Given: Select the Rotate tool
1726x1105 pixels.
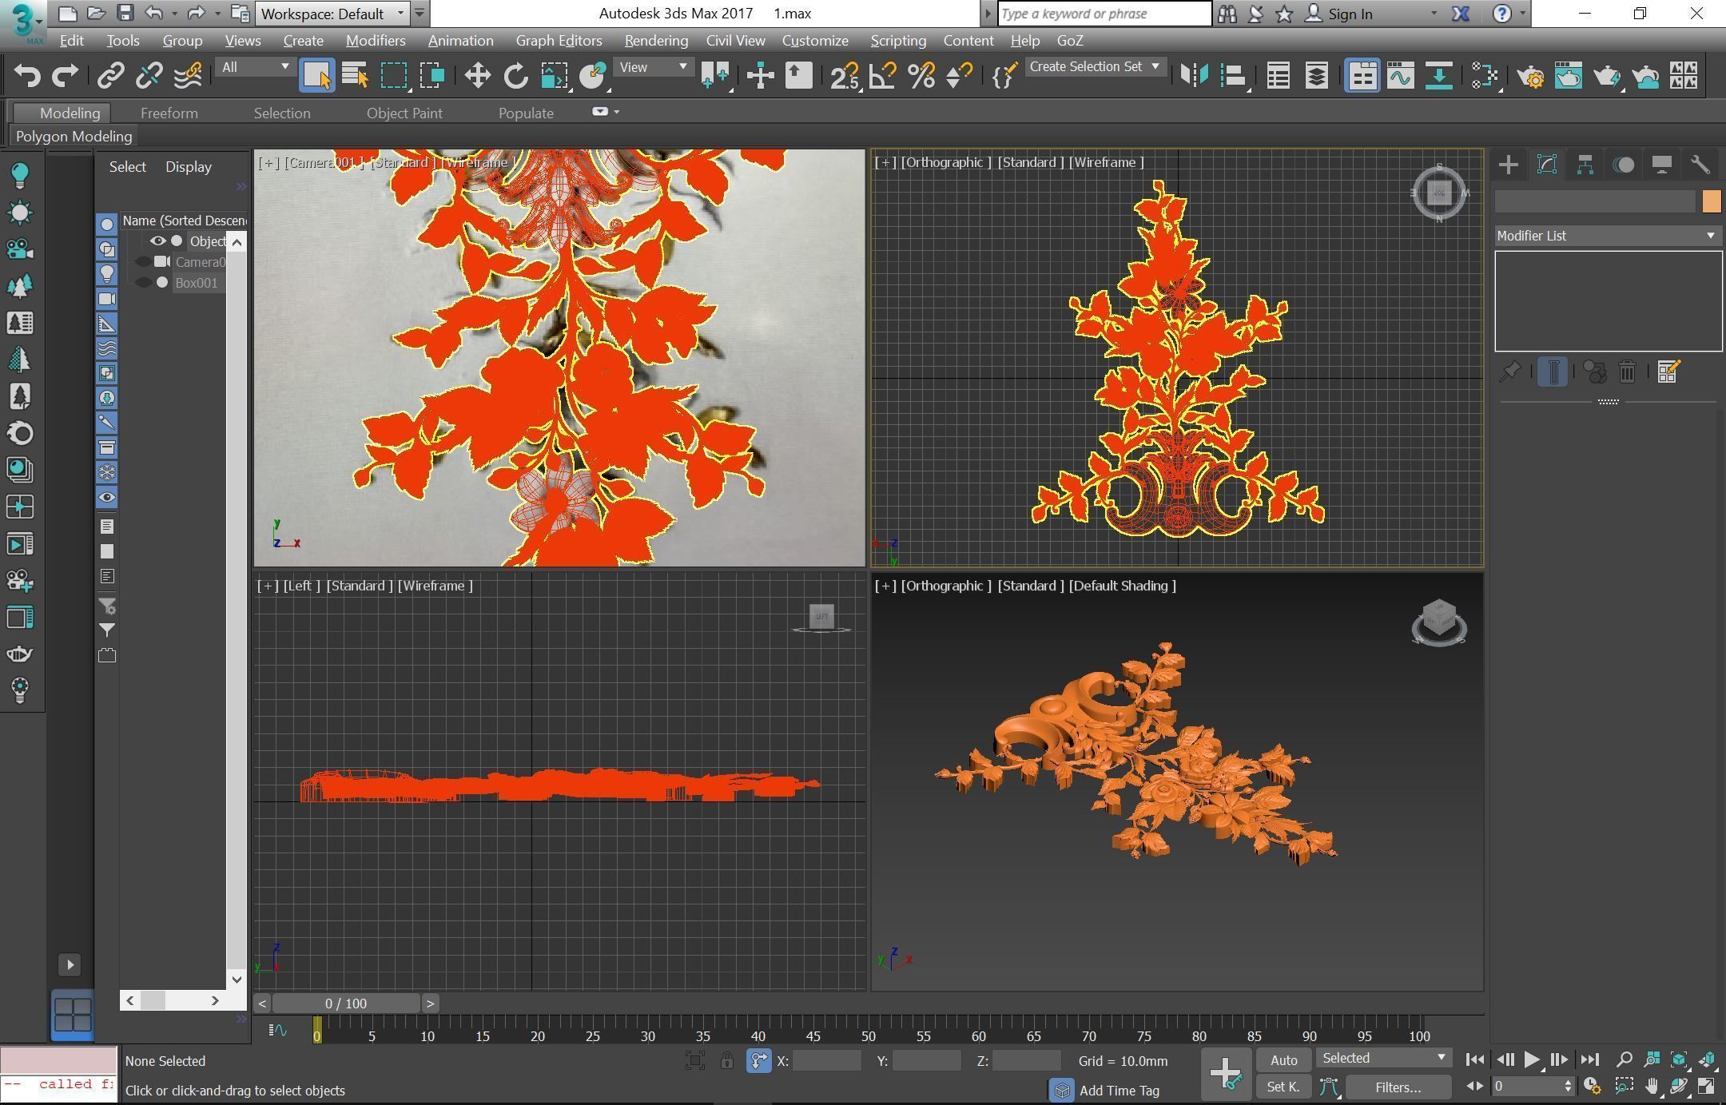Looking at the screenshot, I should (x=515, y=76).
